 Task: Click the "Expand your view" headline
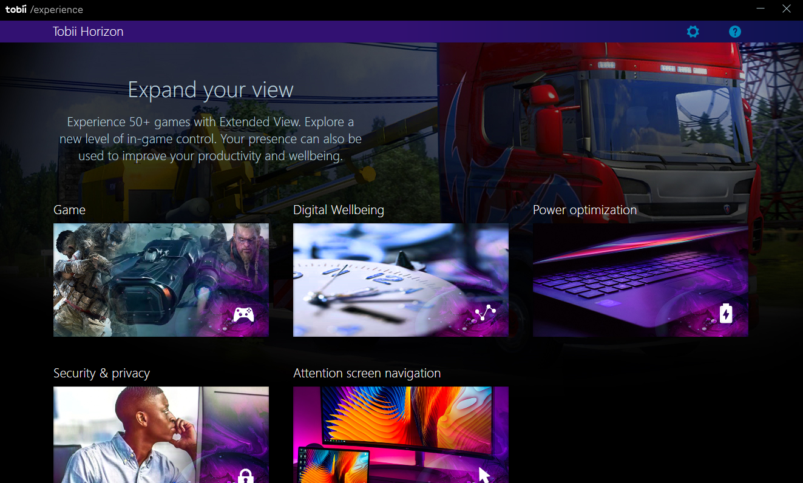pos(211,90)
